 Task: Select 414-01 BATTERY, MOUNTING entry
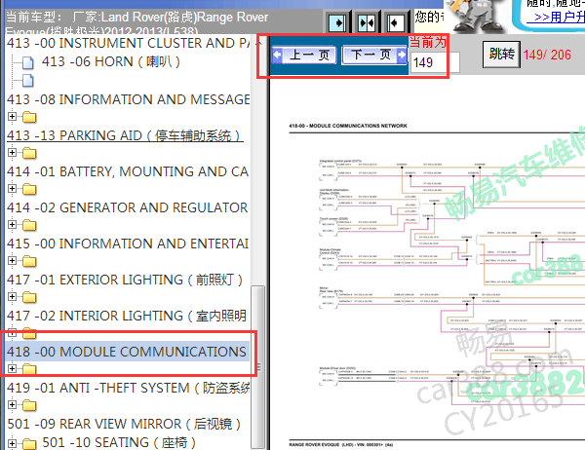click(128, 171)
